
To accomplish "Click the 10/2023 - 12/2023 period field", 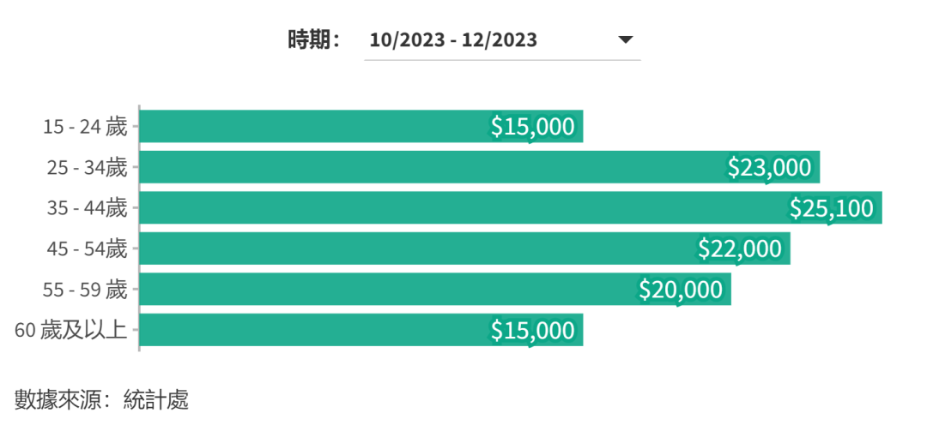I will click(x=453, y=39).
